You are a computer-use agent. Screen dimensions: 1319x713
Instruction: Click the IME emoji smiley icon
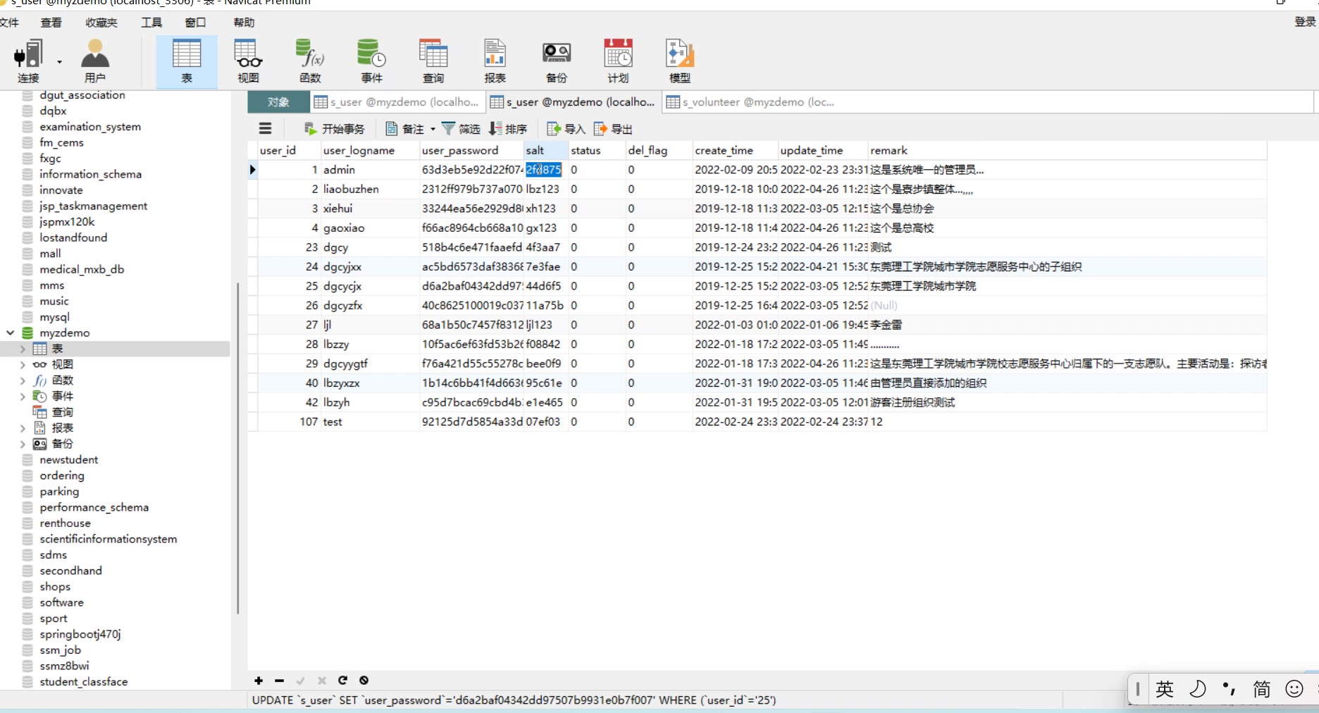[1294, 689]
